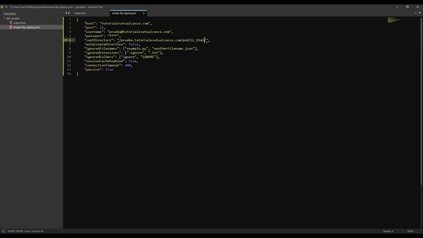This screenshot has width=423, height=238.
Task: Click the "passive" key on line 13
Action: [93, 69]
